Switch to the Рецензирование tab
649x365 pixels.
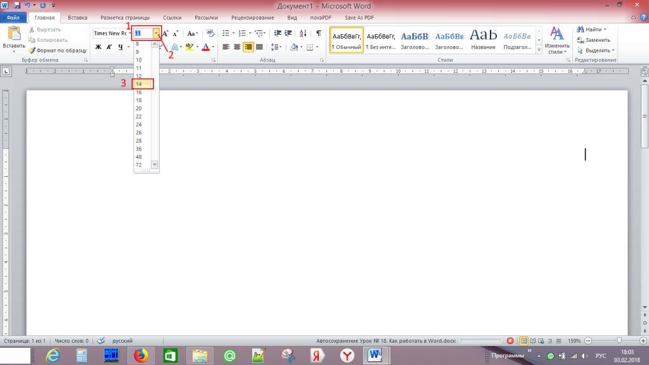pos(252,18)
